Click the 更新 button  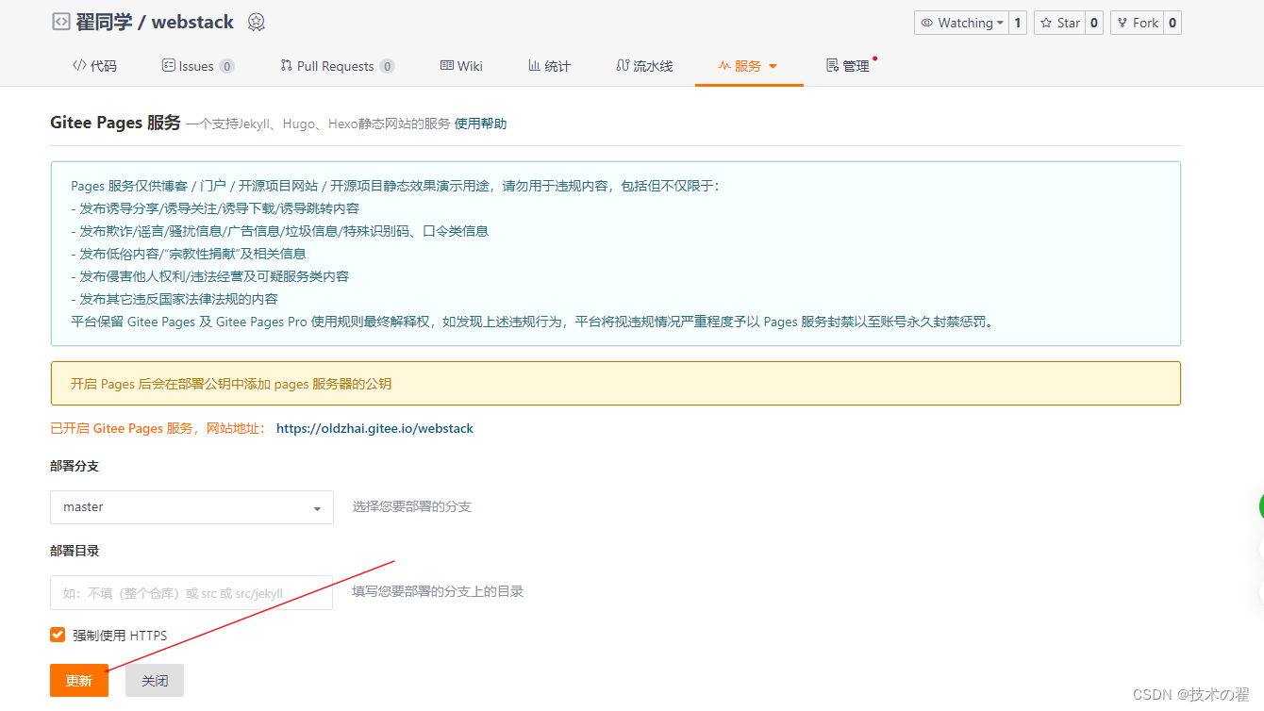tap(78, 680)
